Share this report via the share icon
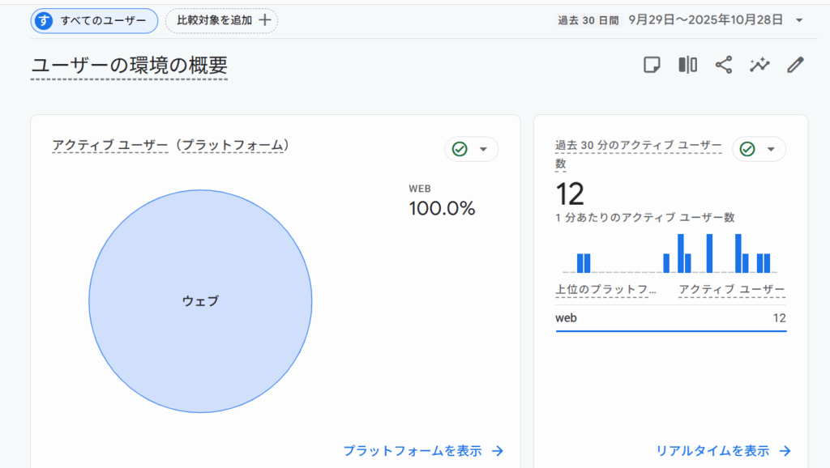The height and width of the screenshot is (468, 830). (x=723, y=65)
